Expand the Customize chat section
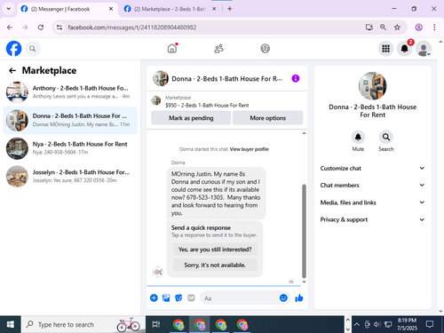This screenshot has width=444, height=333. 372,168
